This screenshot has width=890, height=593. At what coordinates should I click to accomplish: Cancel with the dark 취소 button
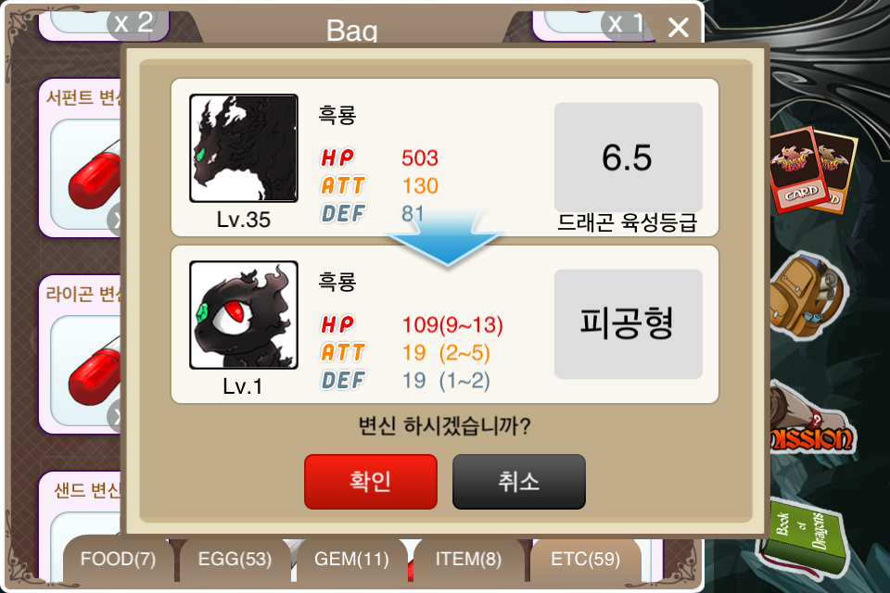click(x=519, y=481)
